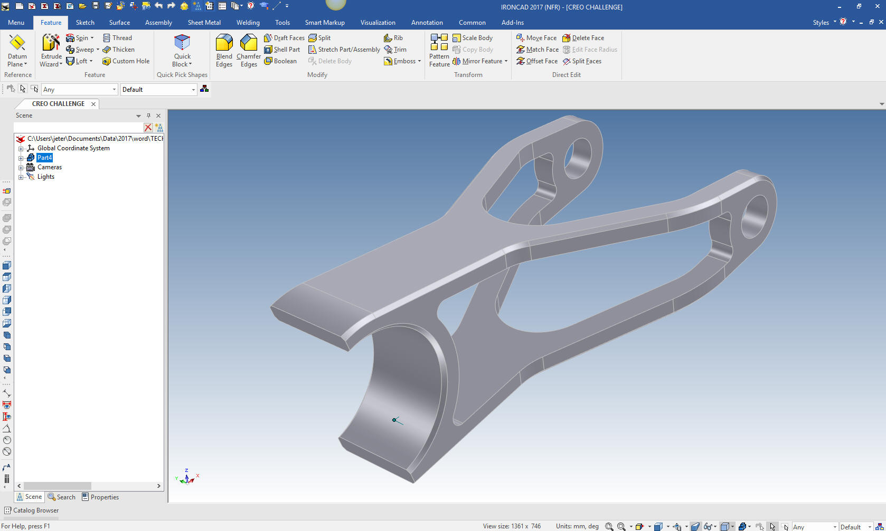
Task: Activate the Pattern Feature tool
Action: 439,50
